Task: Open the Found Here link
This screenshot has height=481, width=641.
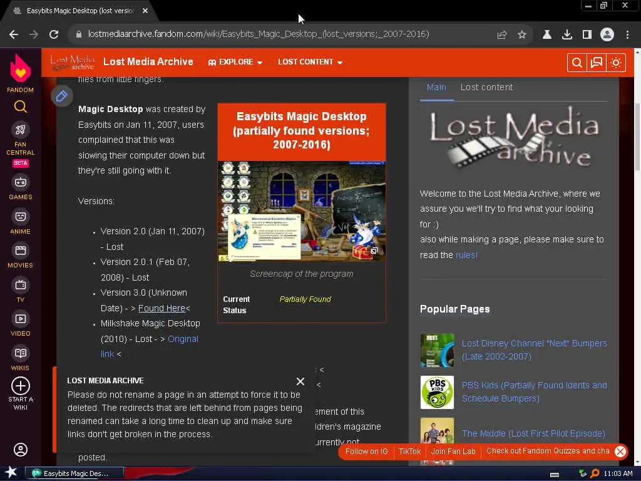Action: [x=162, y=308]
